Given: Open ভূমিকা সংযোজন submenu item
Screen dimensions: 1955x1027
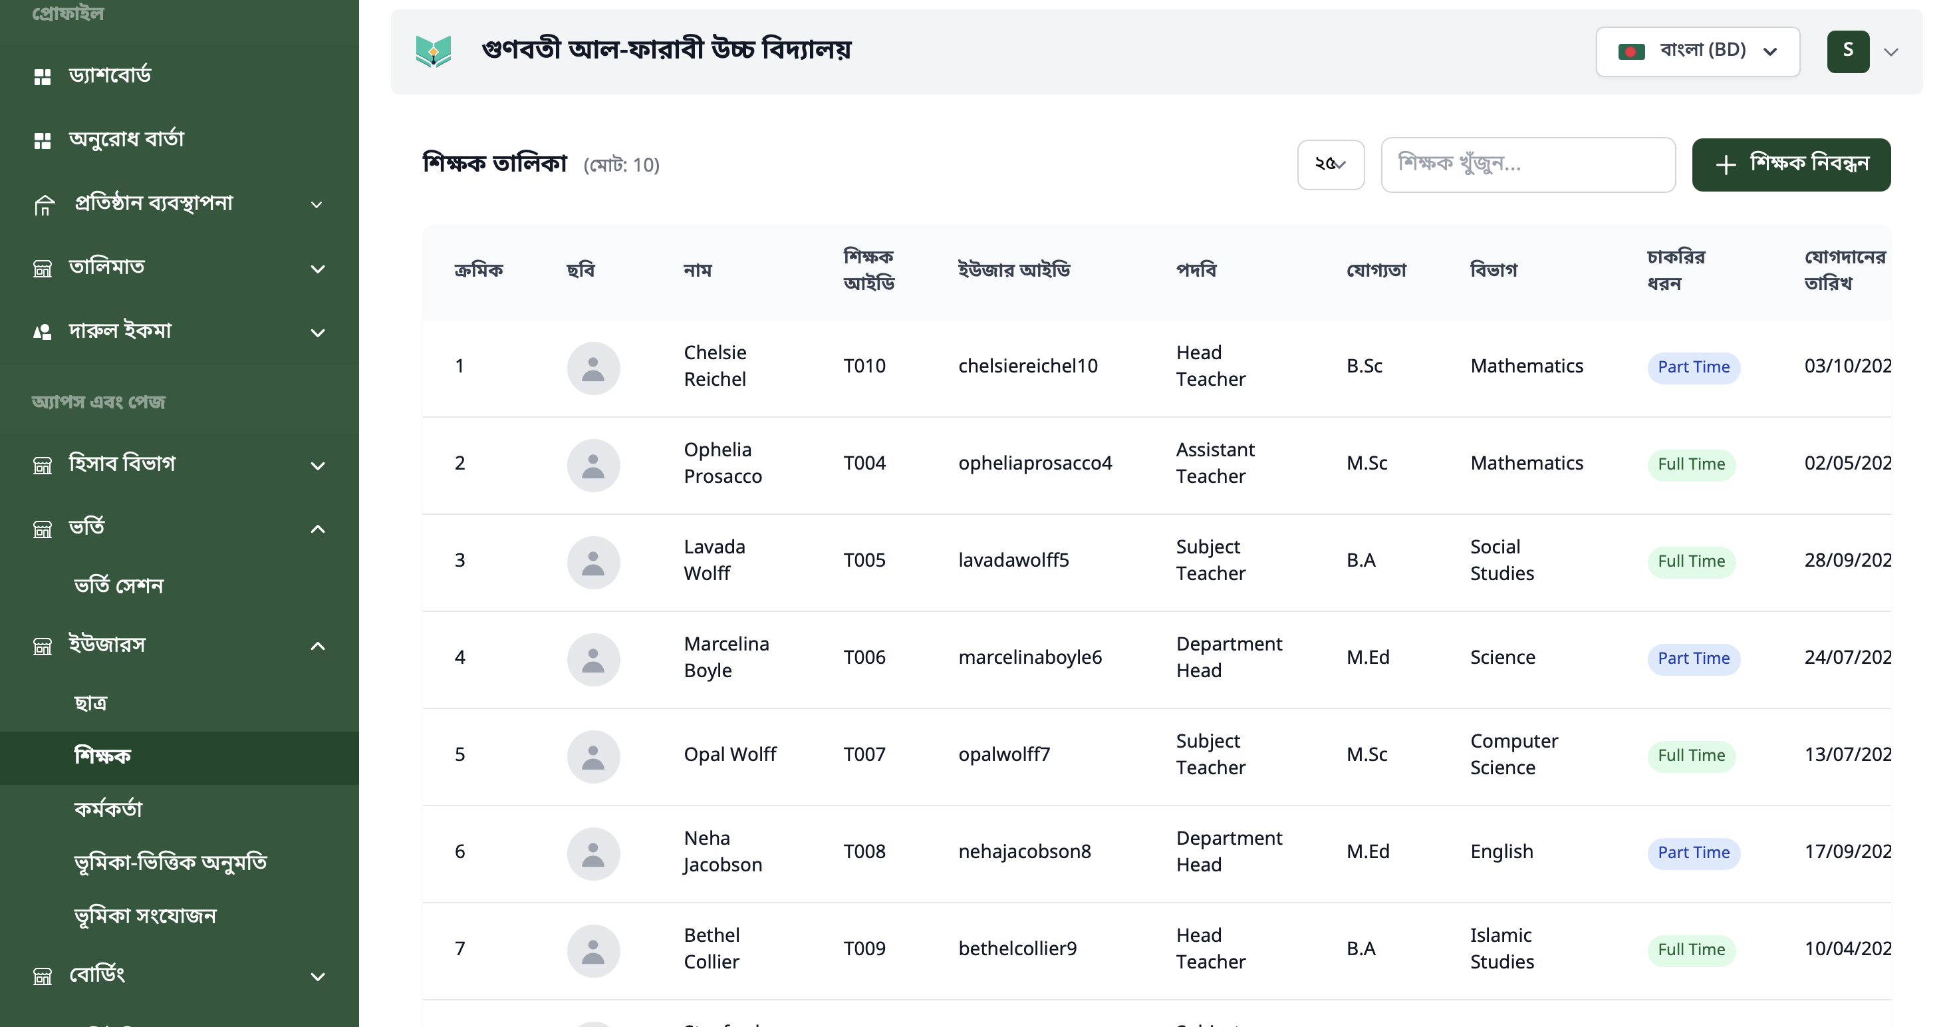Looking at the screenshot, I should coord(145,916).
